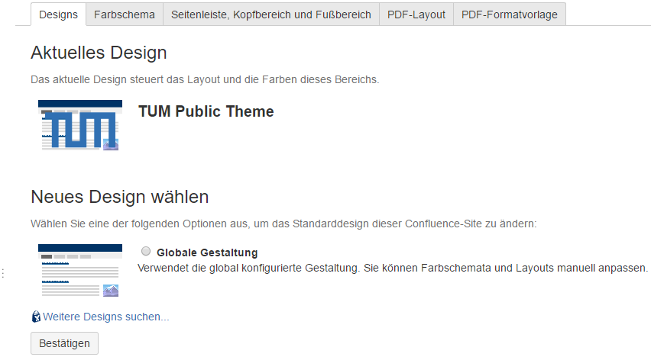The image size is (651, 357).
Task: Click picture icon on TUM theme thumbnail corner
Action: tap(111, 143)
